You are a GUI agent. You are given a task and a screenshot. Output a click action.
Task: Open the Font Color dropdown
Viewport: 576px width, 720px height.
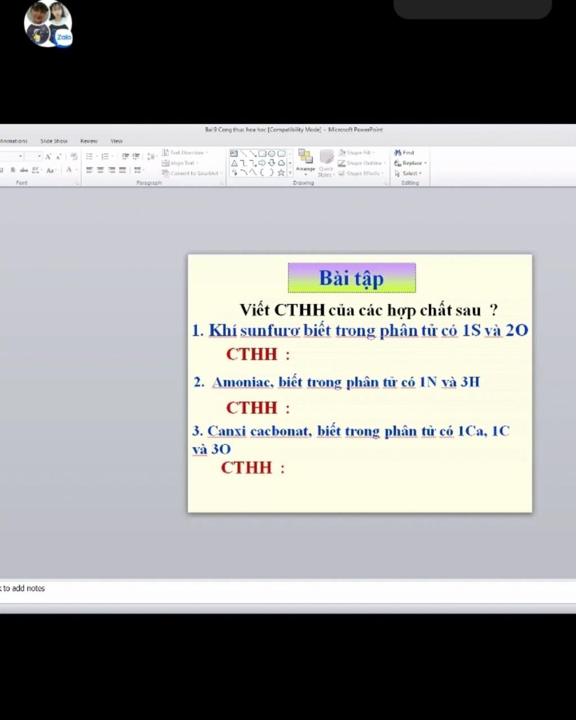(70, 169)
